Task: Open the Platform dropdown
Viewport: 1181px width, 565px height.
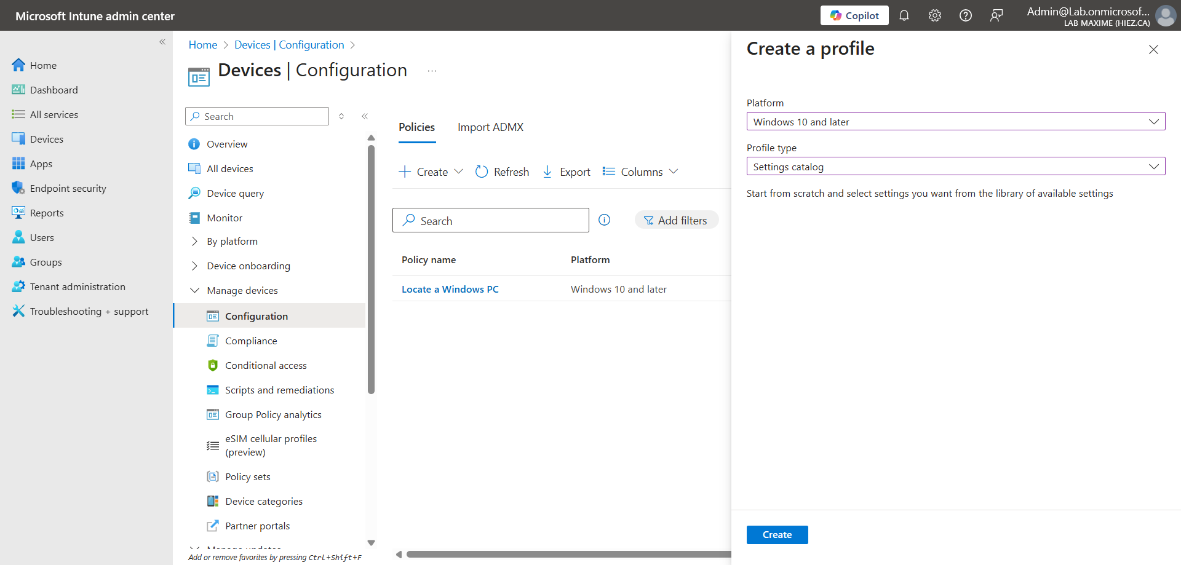Action: (x=955, y=122)
